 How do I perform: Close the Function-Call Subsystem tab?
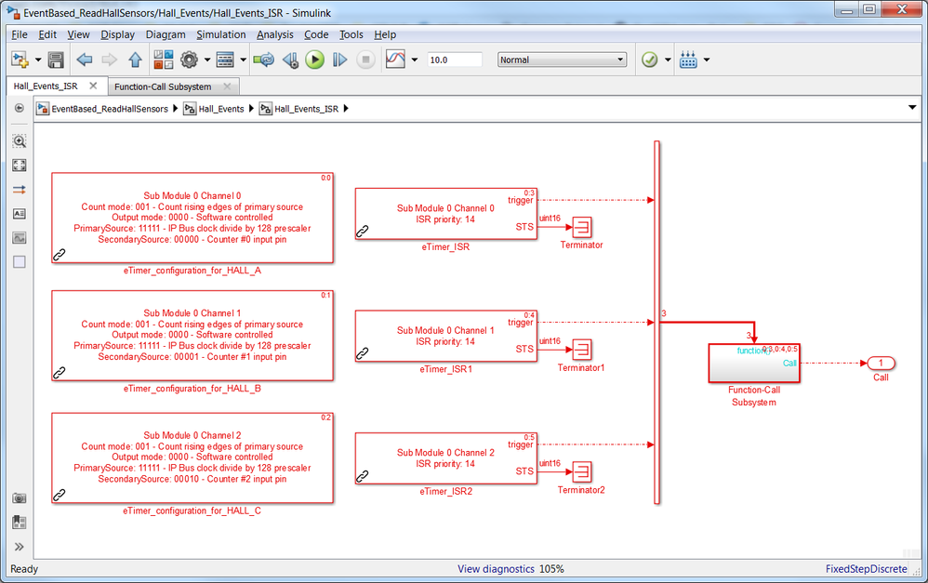point(227,86)
